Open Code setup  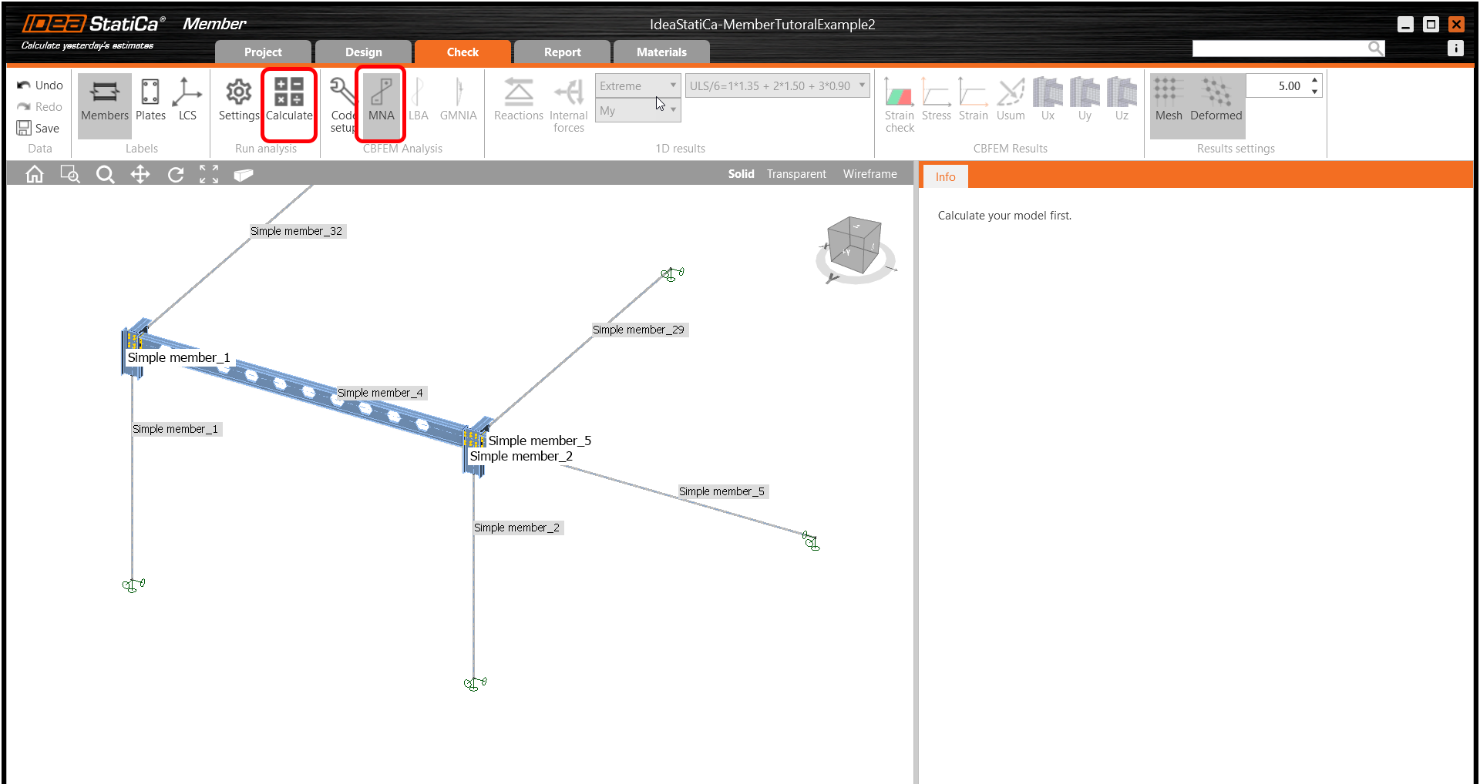coord(342,106)
